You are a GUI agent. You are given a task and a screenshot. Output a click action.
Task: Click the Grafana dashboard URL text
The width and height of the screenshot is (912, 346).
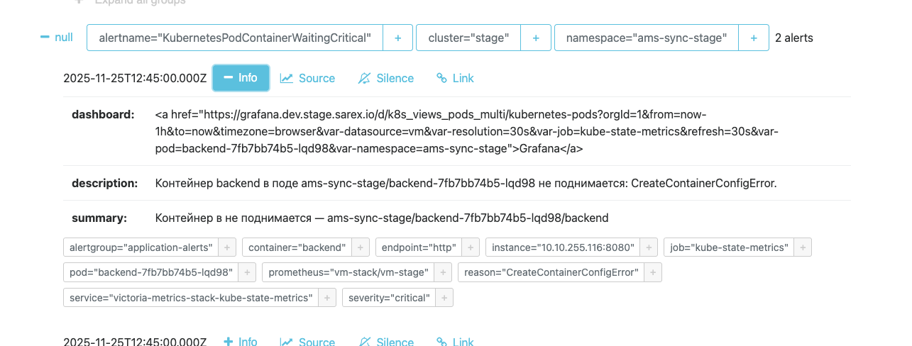(x=467, y=131)
